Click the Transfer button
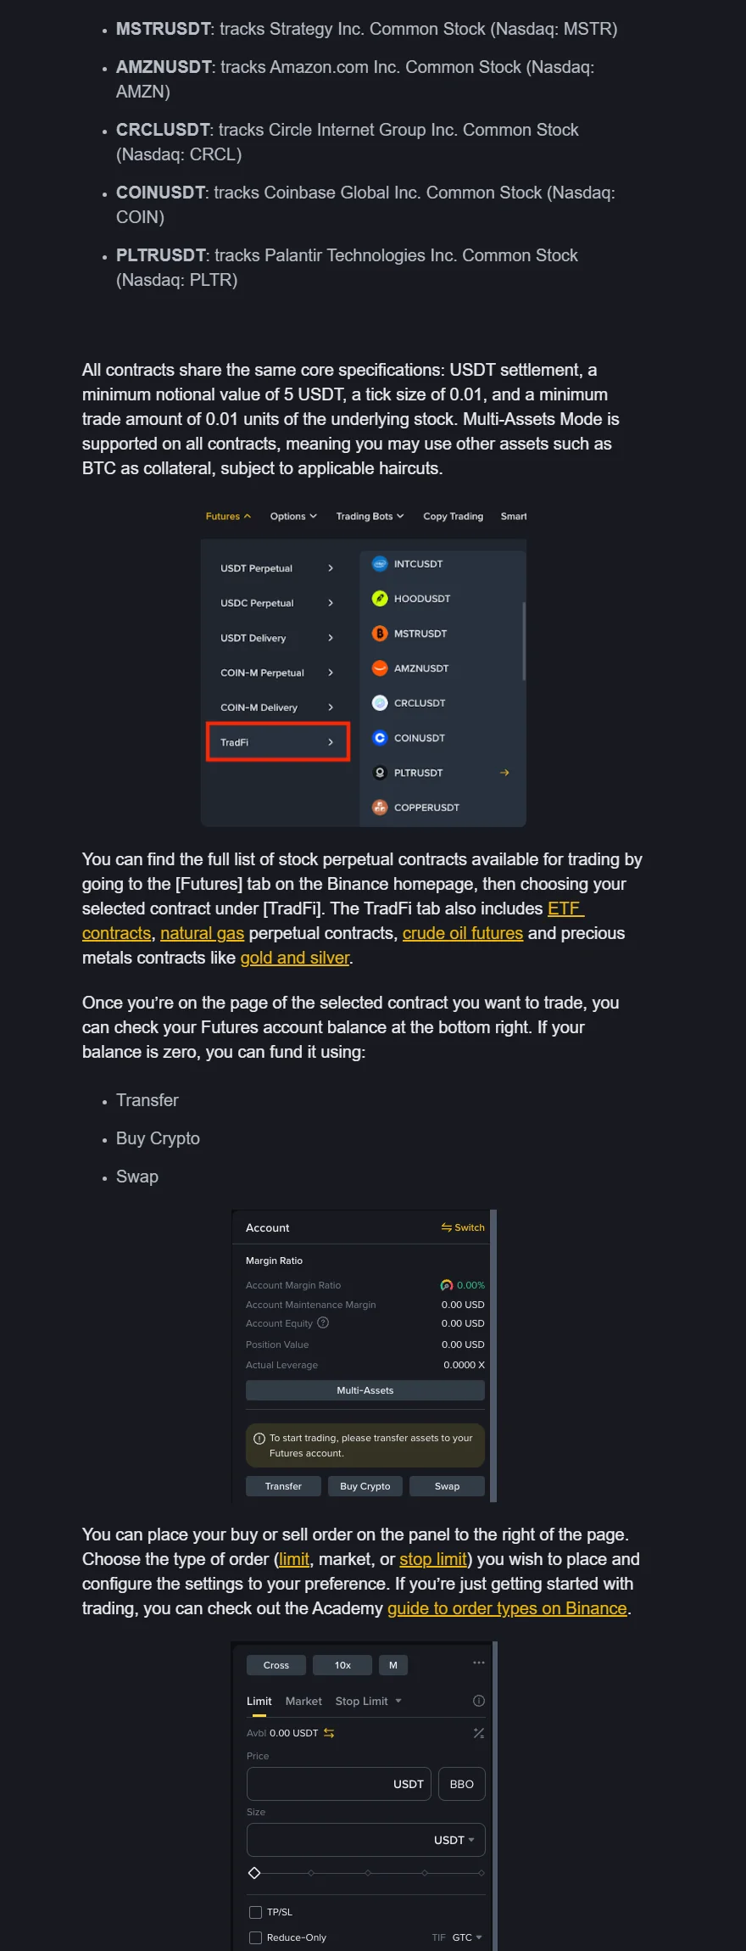 click(x=283, y=1486)
